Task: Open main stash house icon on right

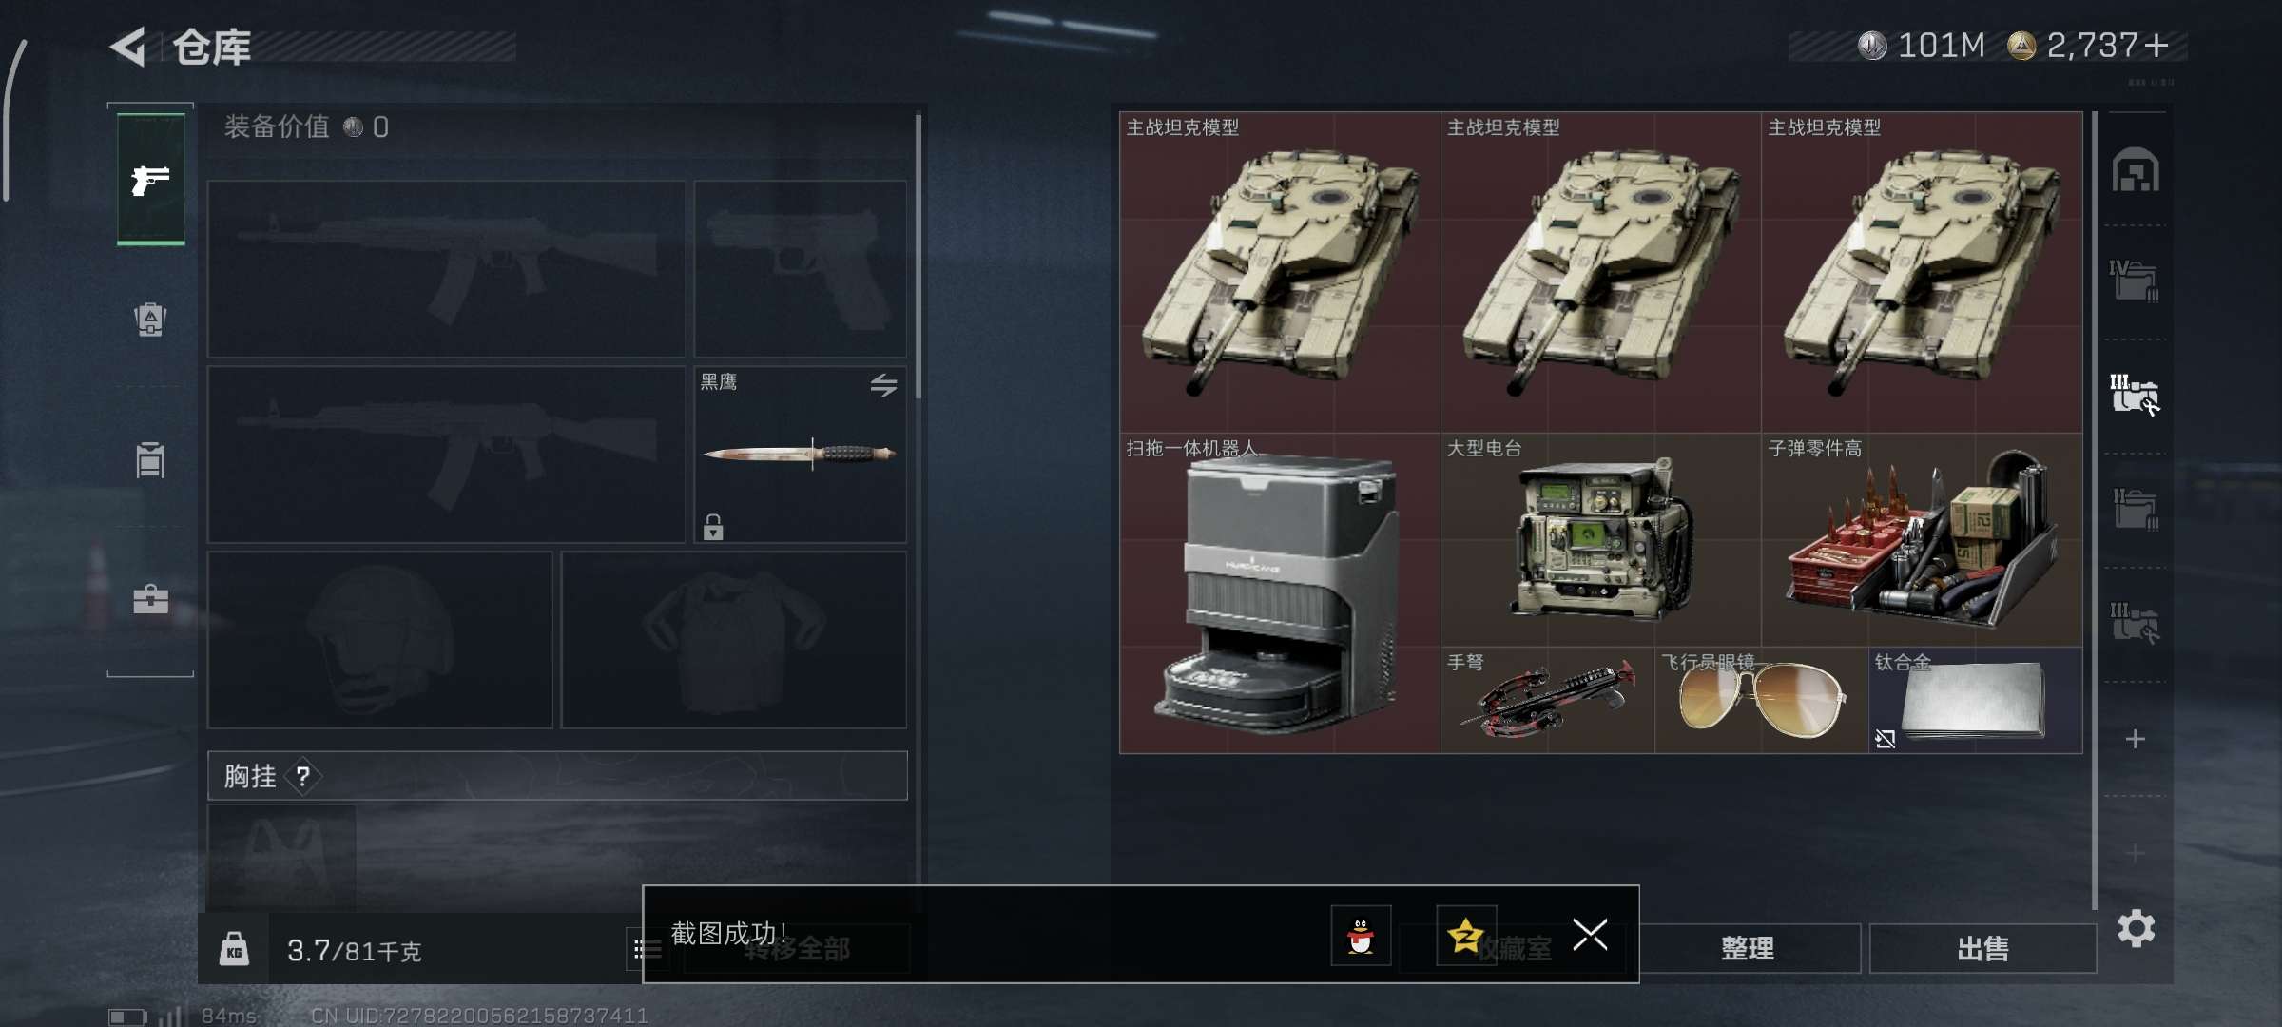Action: pyautogui.click(x=2136, y=170)
